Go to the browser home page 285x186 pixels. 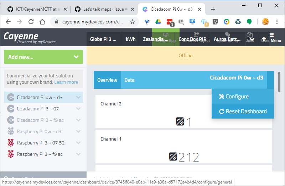point(42,22)
